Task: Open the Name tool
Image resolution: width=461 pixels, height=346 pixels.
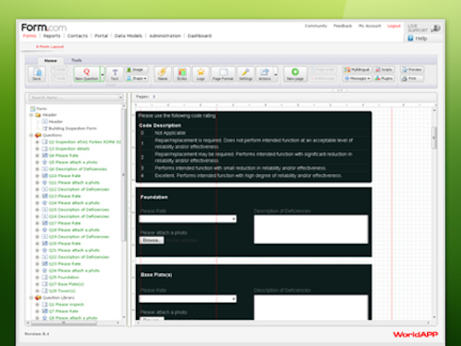Action: coord(163,74)
